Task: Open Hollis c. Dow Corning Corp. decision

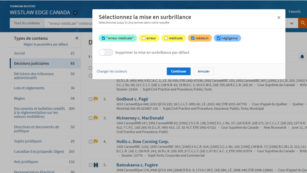Action: (143, 141)
